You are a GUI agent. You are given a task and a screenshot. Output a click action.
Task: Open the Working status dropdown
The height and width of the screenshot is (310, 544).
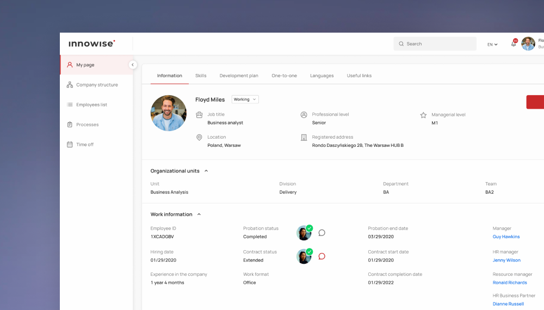(x=245, y=100)
